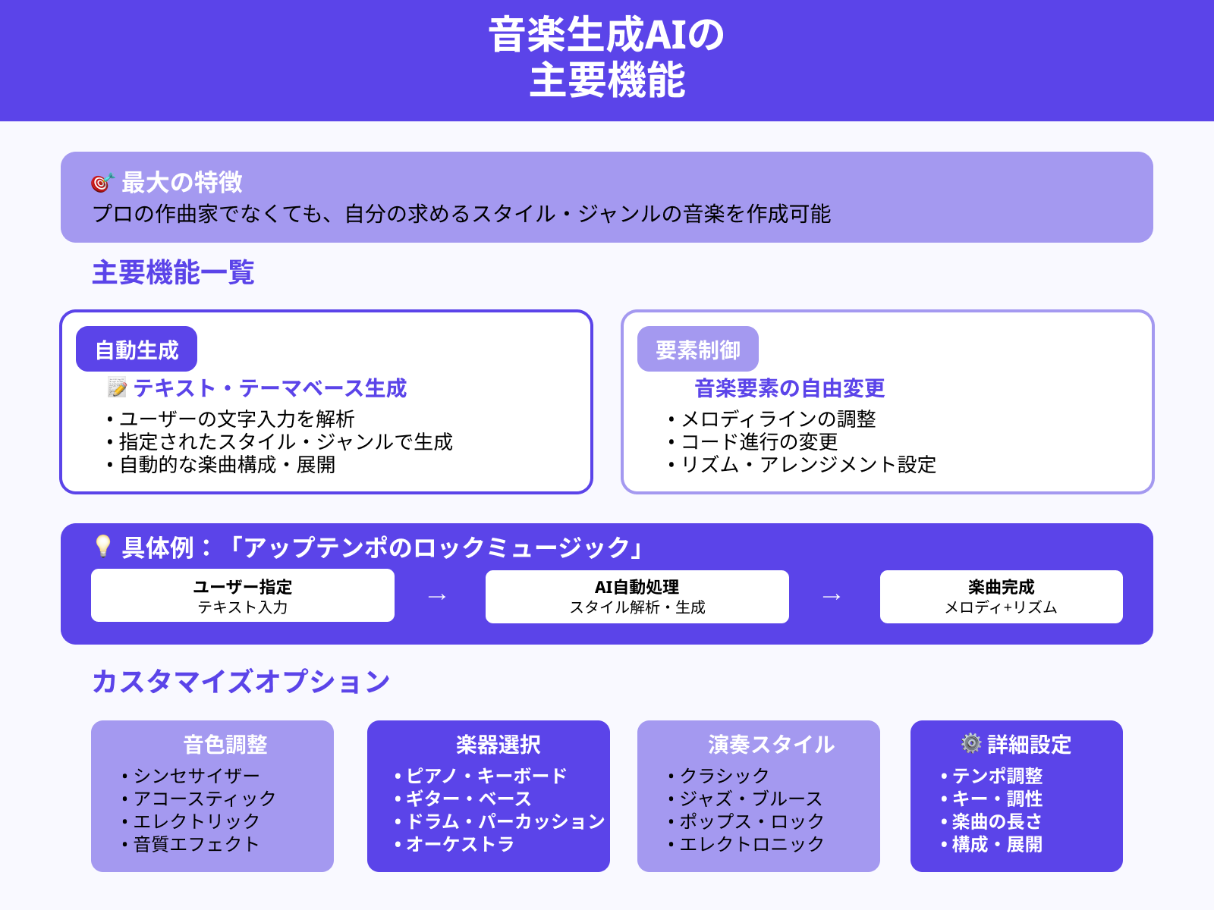Screen dimensions: 1214x910
Task: Click the カスタマイズオプション heading
Action: pyautogui.click(x=241, y=681)
